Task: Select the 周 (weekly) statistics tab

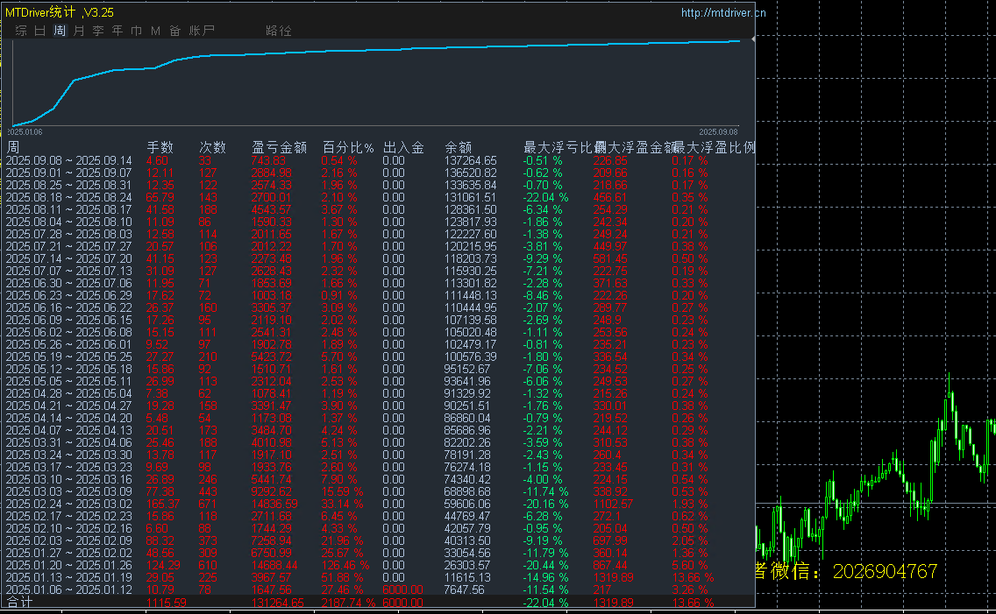Action: pos(60,31)
